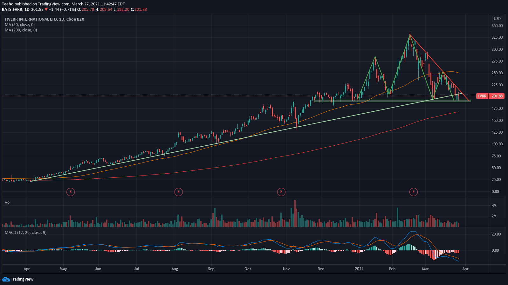Click the FVRR 201.88 price label

point(490,96)
